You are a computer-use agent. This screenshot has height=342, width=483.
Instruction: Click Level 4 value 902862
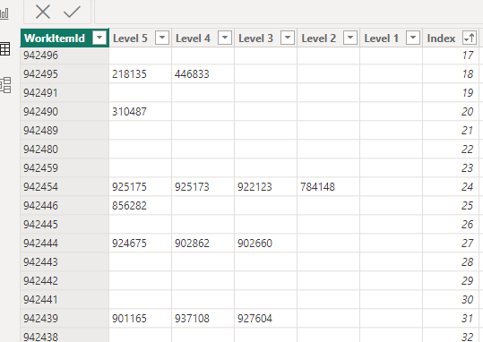(x=192, y=244)
